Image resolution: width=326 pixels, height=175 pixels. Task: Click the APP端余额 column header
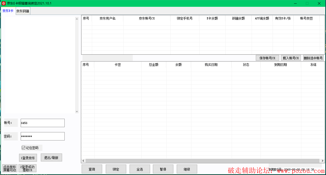[262, 18]
